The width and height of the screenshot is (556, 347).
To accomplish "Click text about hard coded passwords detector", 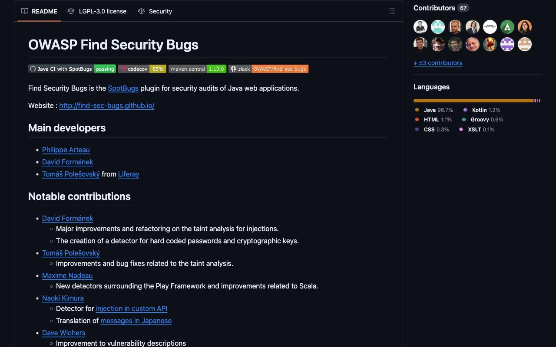I will coord(177,241).
